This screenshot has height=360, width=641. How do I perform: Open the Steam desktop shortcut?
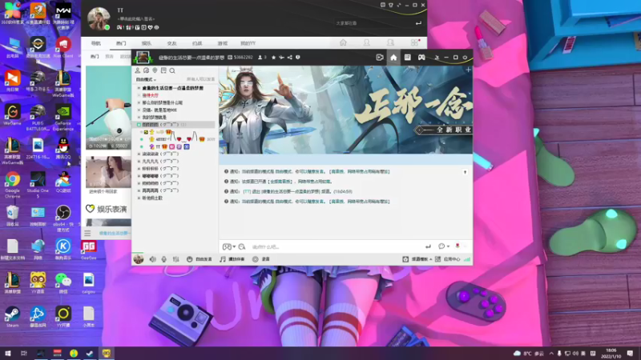[12, 317]
